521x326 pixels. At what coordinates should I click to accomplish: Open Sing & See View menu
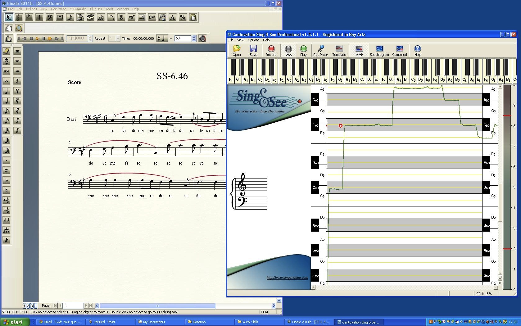(x=241, y=40)
